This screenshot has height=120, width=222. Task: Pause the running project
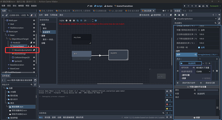pos(188,6)
